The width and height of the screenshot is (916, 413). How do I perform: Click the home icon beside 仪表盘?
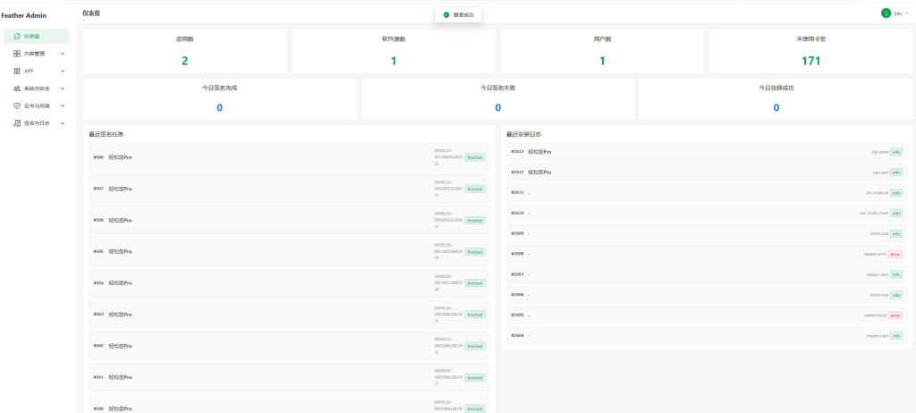coord(17,36)
